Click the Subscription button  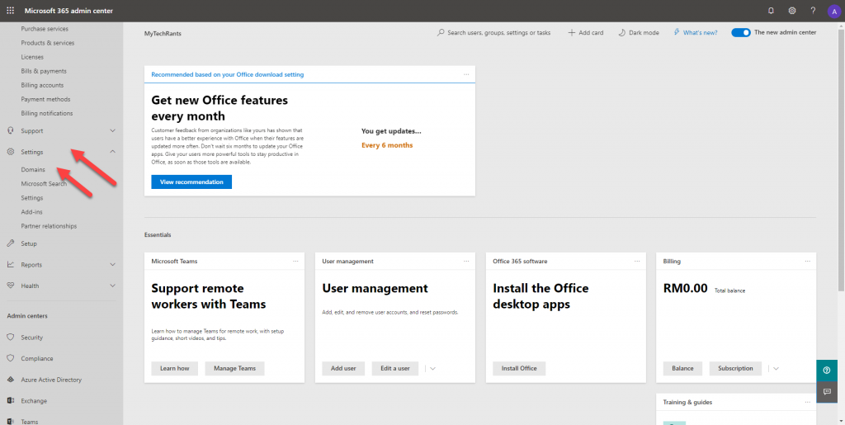(x=735, y=368)
